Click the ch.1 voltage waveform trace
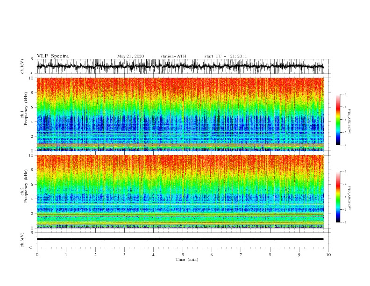Screen dimensions: 370x286 tap(180, 66)
